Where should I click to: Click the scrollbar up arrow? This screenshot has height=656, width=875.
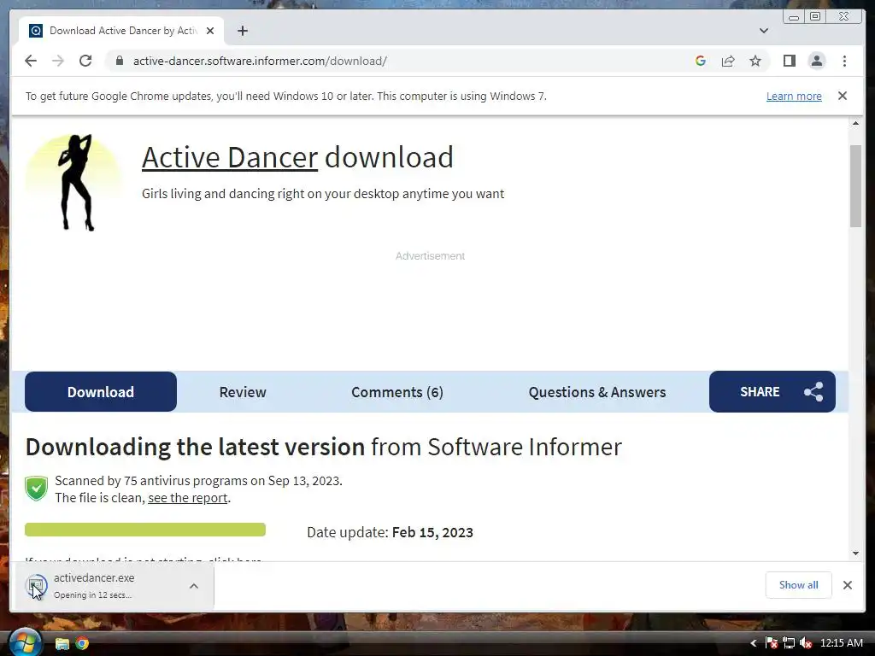click(855, 123)
